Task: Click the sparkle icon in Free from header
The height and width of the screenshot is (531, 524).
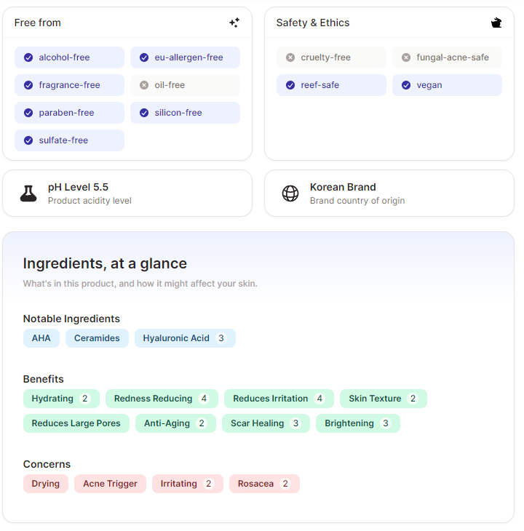Action: point(234,23)
